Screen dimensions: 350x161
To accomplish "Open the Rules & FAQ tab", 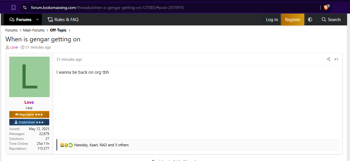I will [x=63, y=20].
